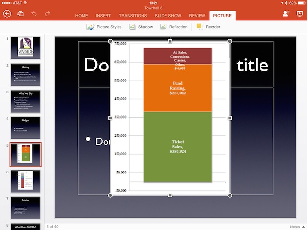Open the share people icon

[x=286, y=13]
